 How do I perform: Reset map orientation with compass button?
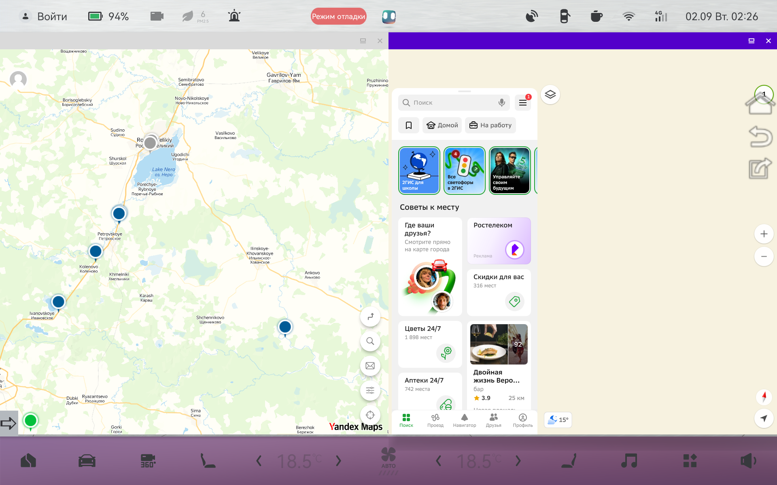pyautogui.click(x=764, y=396)
